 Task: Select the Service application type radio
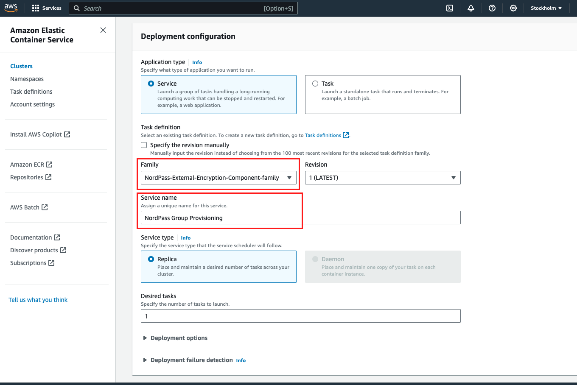pyautogui.click(x=151, y=84)
